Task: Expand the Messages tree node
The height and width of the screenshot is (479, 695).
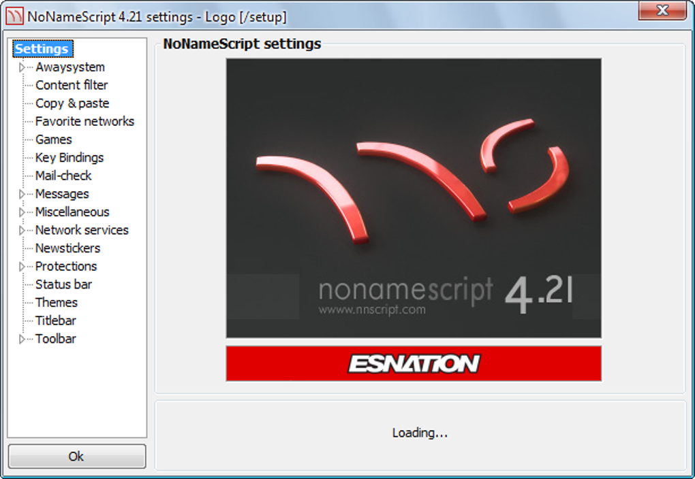Action: click(x=21, y=194)
